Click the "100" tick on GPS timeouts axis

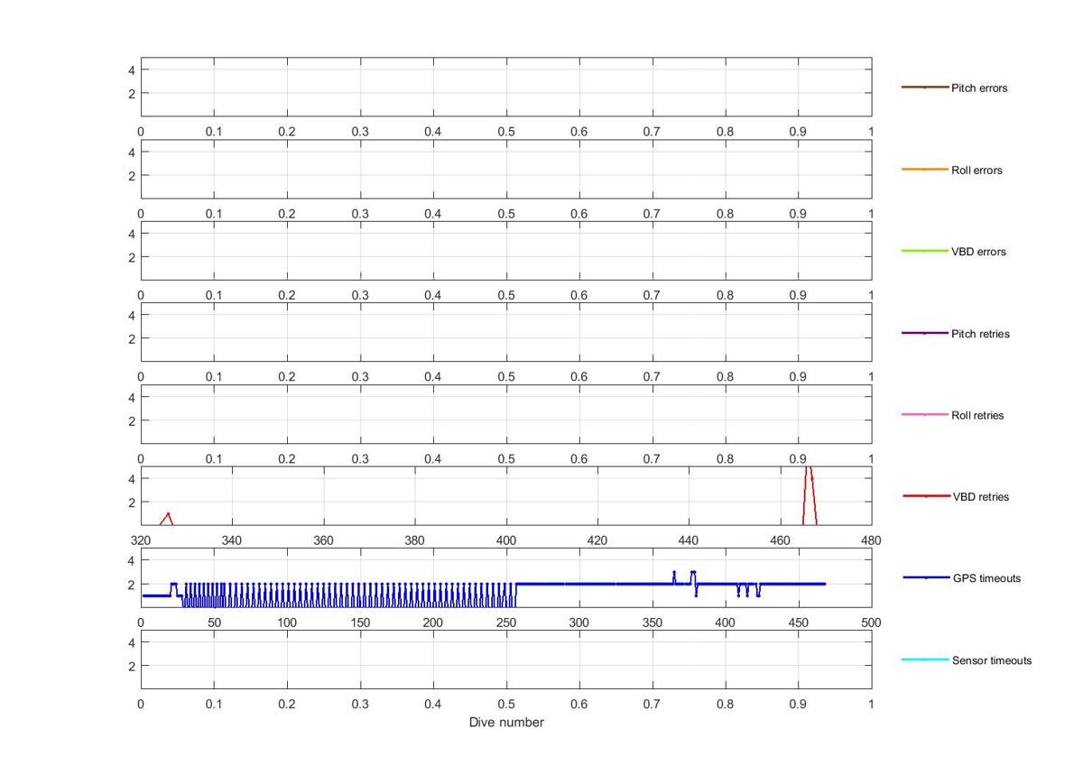pyautogui.click(x=287, y=623)
